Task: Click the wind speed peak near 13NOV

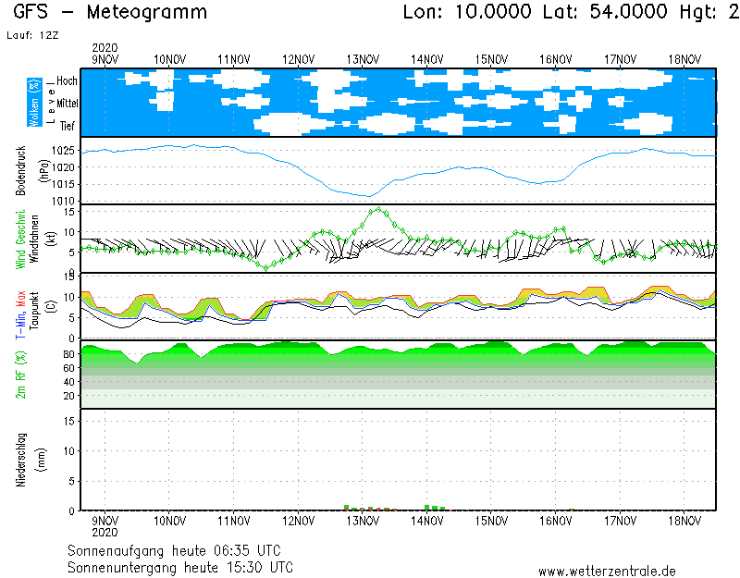Action: coord(378,210)
